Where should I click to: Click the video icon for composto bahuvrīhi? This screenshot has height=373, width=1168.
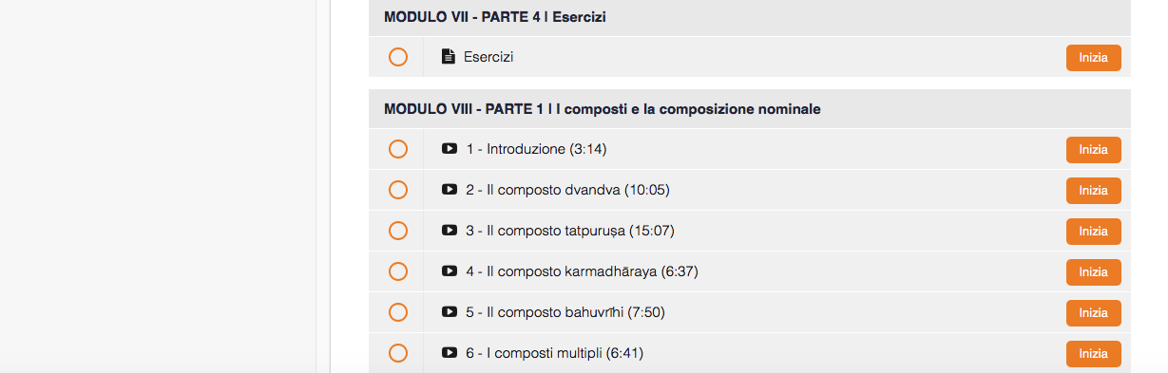click(450, 312)
